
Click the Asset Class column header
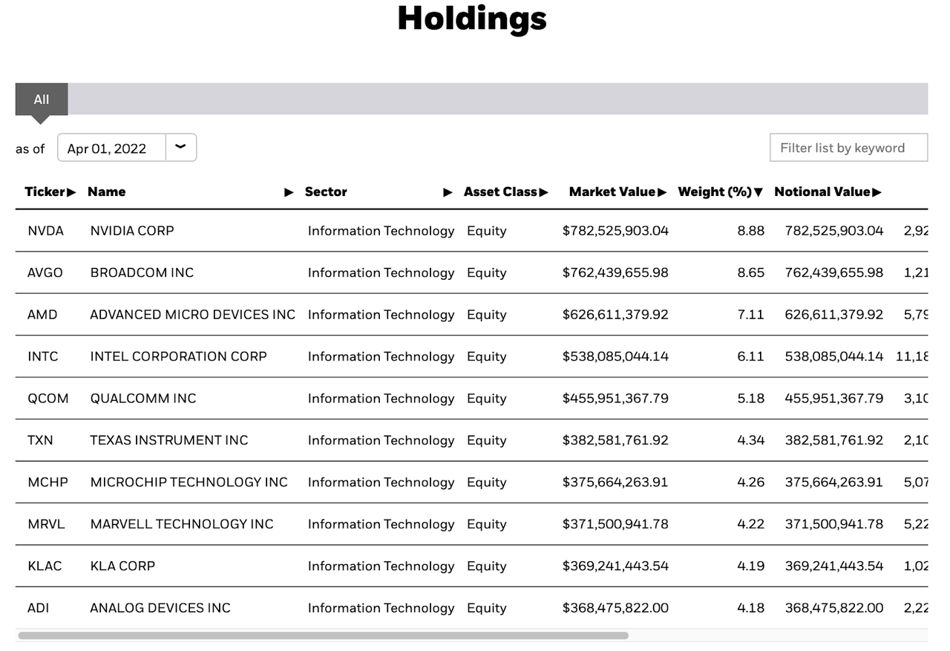[x=501, y=192]
